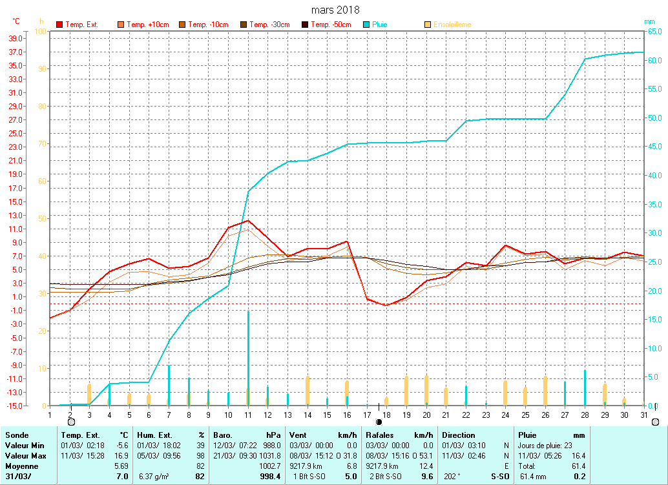Select the cyan Pluie legend swatch

(x=366, y=25)
